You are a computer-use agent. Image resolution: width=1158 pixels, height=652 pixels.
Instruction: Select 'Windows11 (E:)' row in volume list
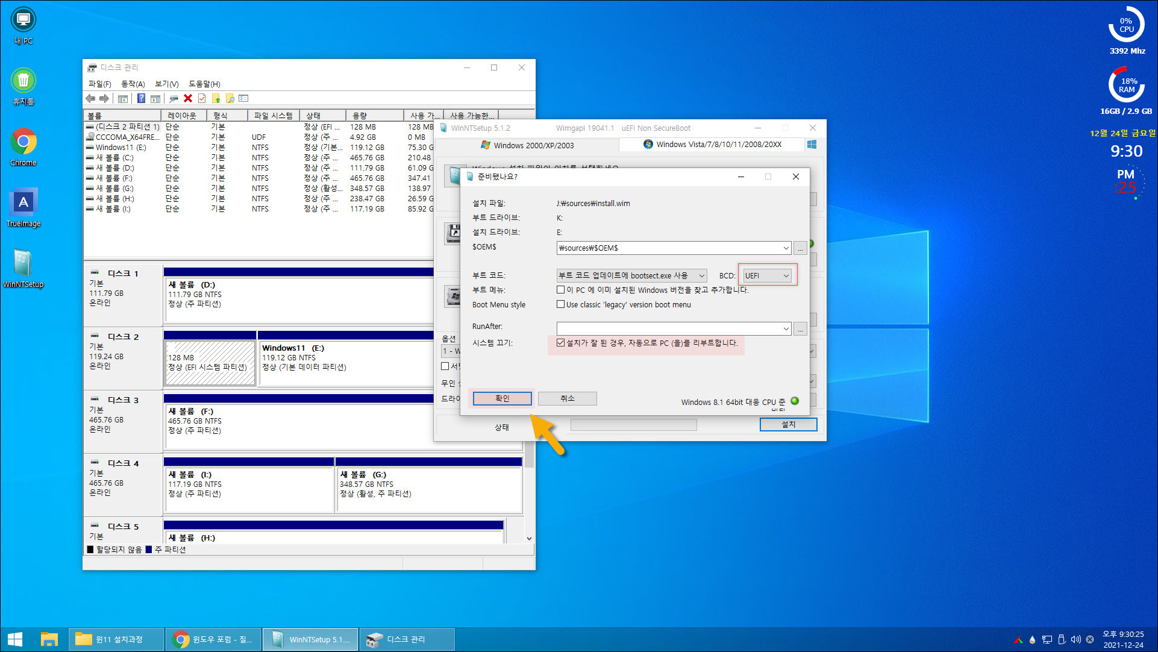click(x=259, y=147)
